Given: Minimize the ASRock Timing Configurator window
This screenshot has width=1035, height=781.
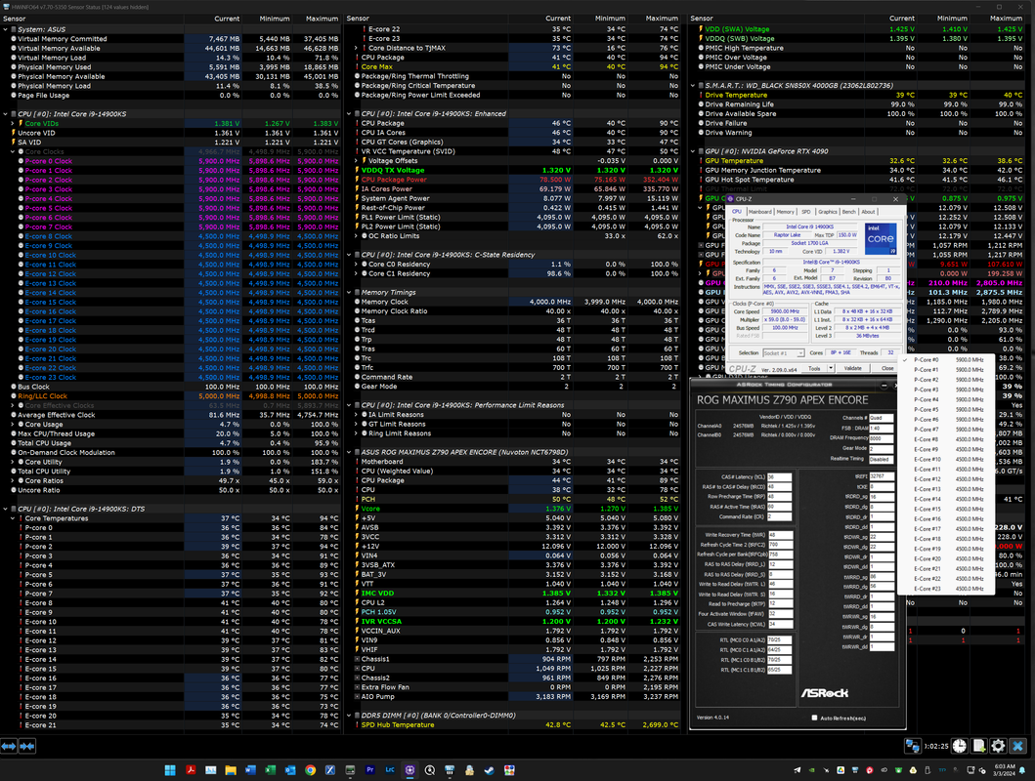Looking at the screenshot, I should 884,385.
